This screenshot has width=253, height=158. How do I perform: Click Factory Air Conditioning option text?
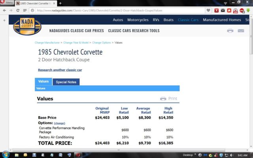57,137
